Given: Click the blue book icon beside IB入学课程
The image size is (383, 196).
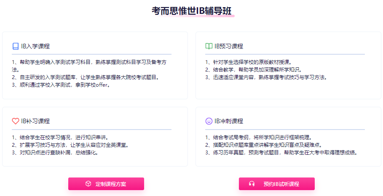Looking at the screenshot, I should click(16, 46).
